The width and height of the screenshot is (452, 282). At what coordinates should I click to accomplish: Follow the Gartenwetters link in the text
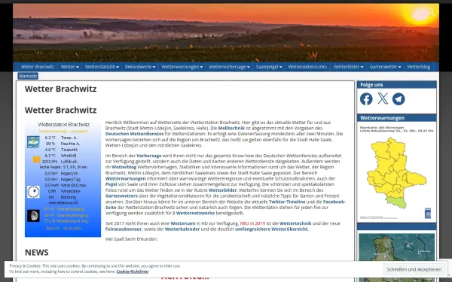pos(121,196)
